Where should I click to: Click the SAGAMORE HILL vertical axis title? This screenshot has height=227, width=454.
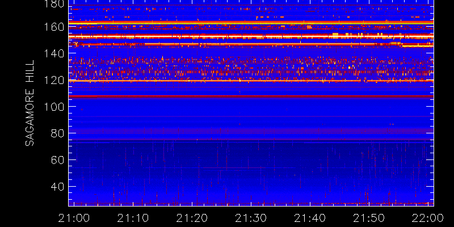pyautogui.click(x=30, y=103)
